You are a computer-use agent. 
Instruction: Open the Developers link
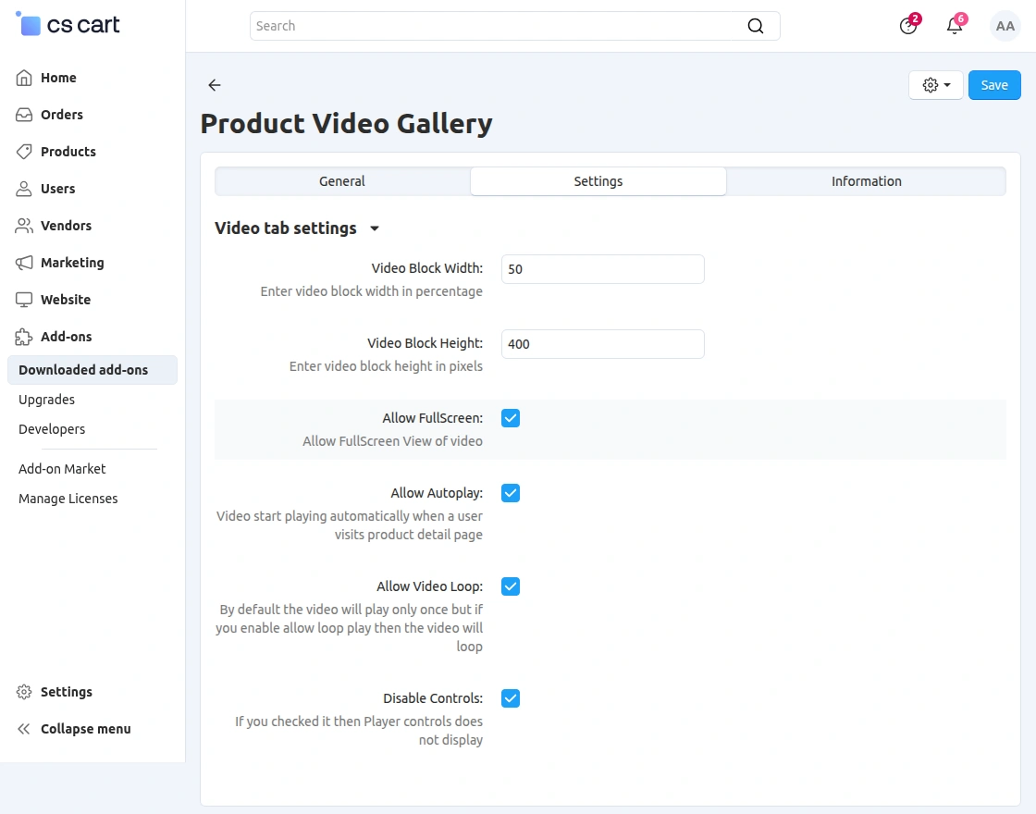tap(52, 429)
